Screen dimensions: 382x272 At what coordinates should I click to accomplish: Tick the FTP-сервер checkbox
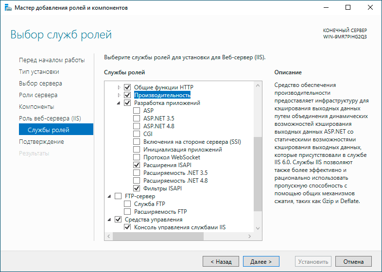(118, 196)
